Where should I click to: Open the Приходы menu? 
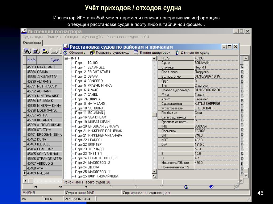pyautogui.click(x=54, y=37)
